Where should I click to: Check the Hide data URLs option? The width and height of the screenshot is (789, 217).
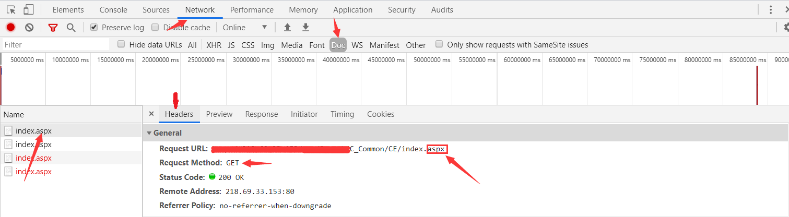point(121,45)
